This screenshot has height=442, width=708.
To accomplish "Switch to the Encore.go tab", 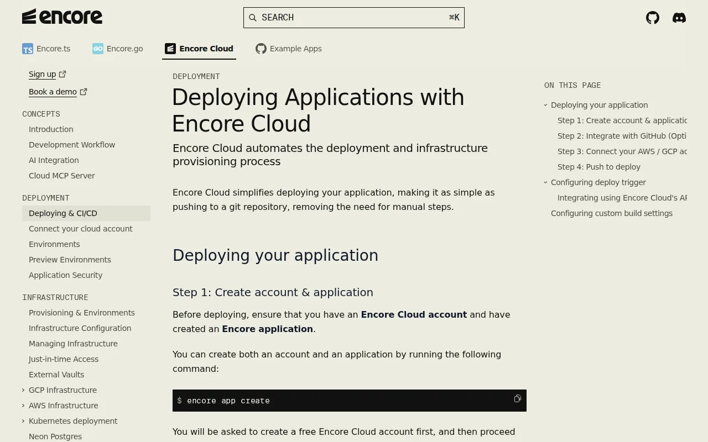I will [x=118, y=49].
